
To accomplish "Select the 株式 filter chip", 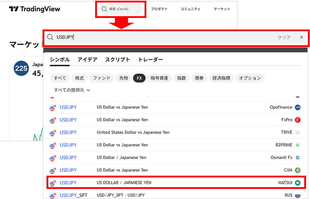I will coord(79,78).
